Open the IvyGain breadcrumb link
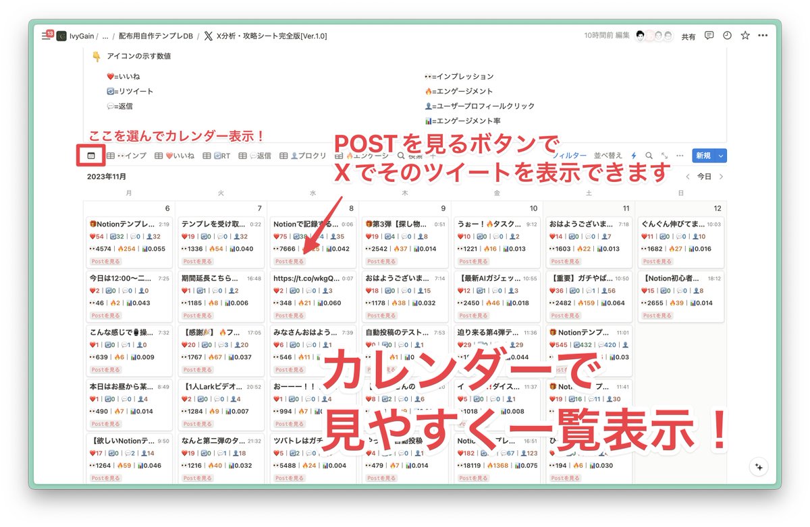The width and height of the screenshot is (810, 527). (x=82, y=36)
